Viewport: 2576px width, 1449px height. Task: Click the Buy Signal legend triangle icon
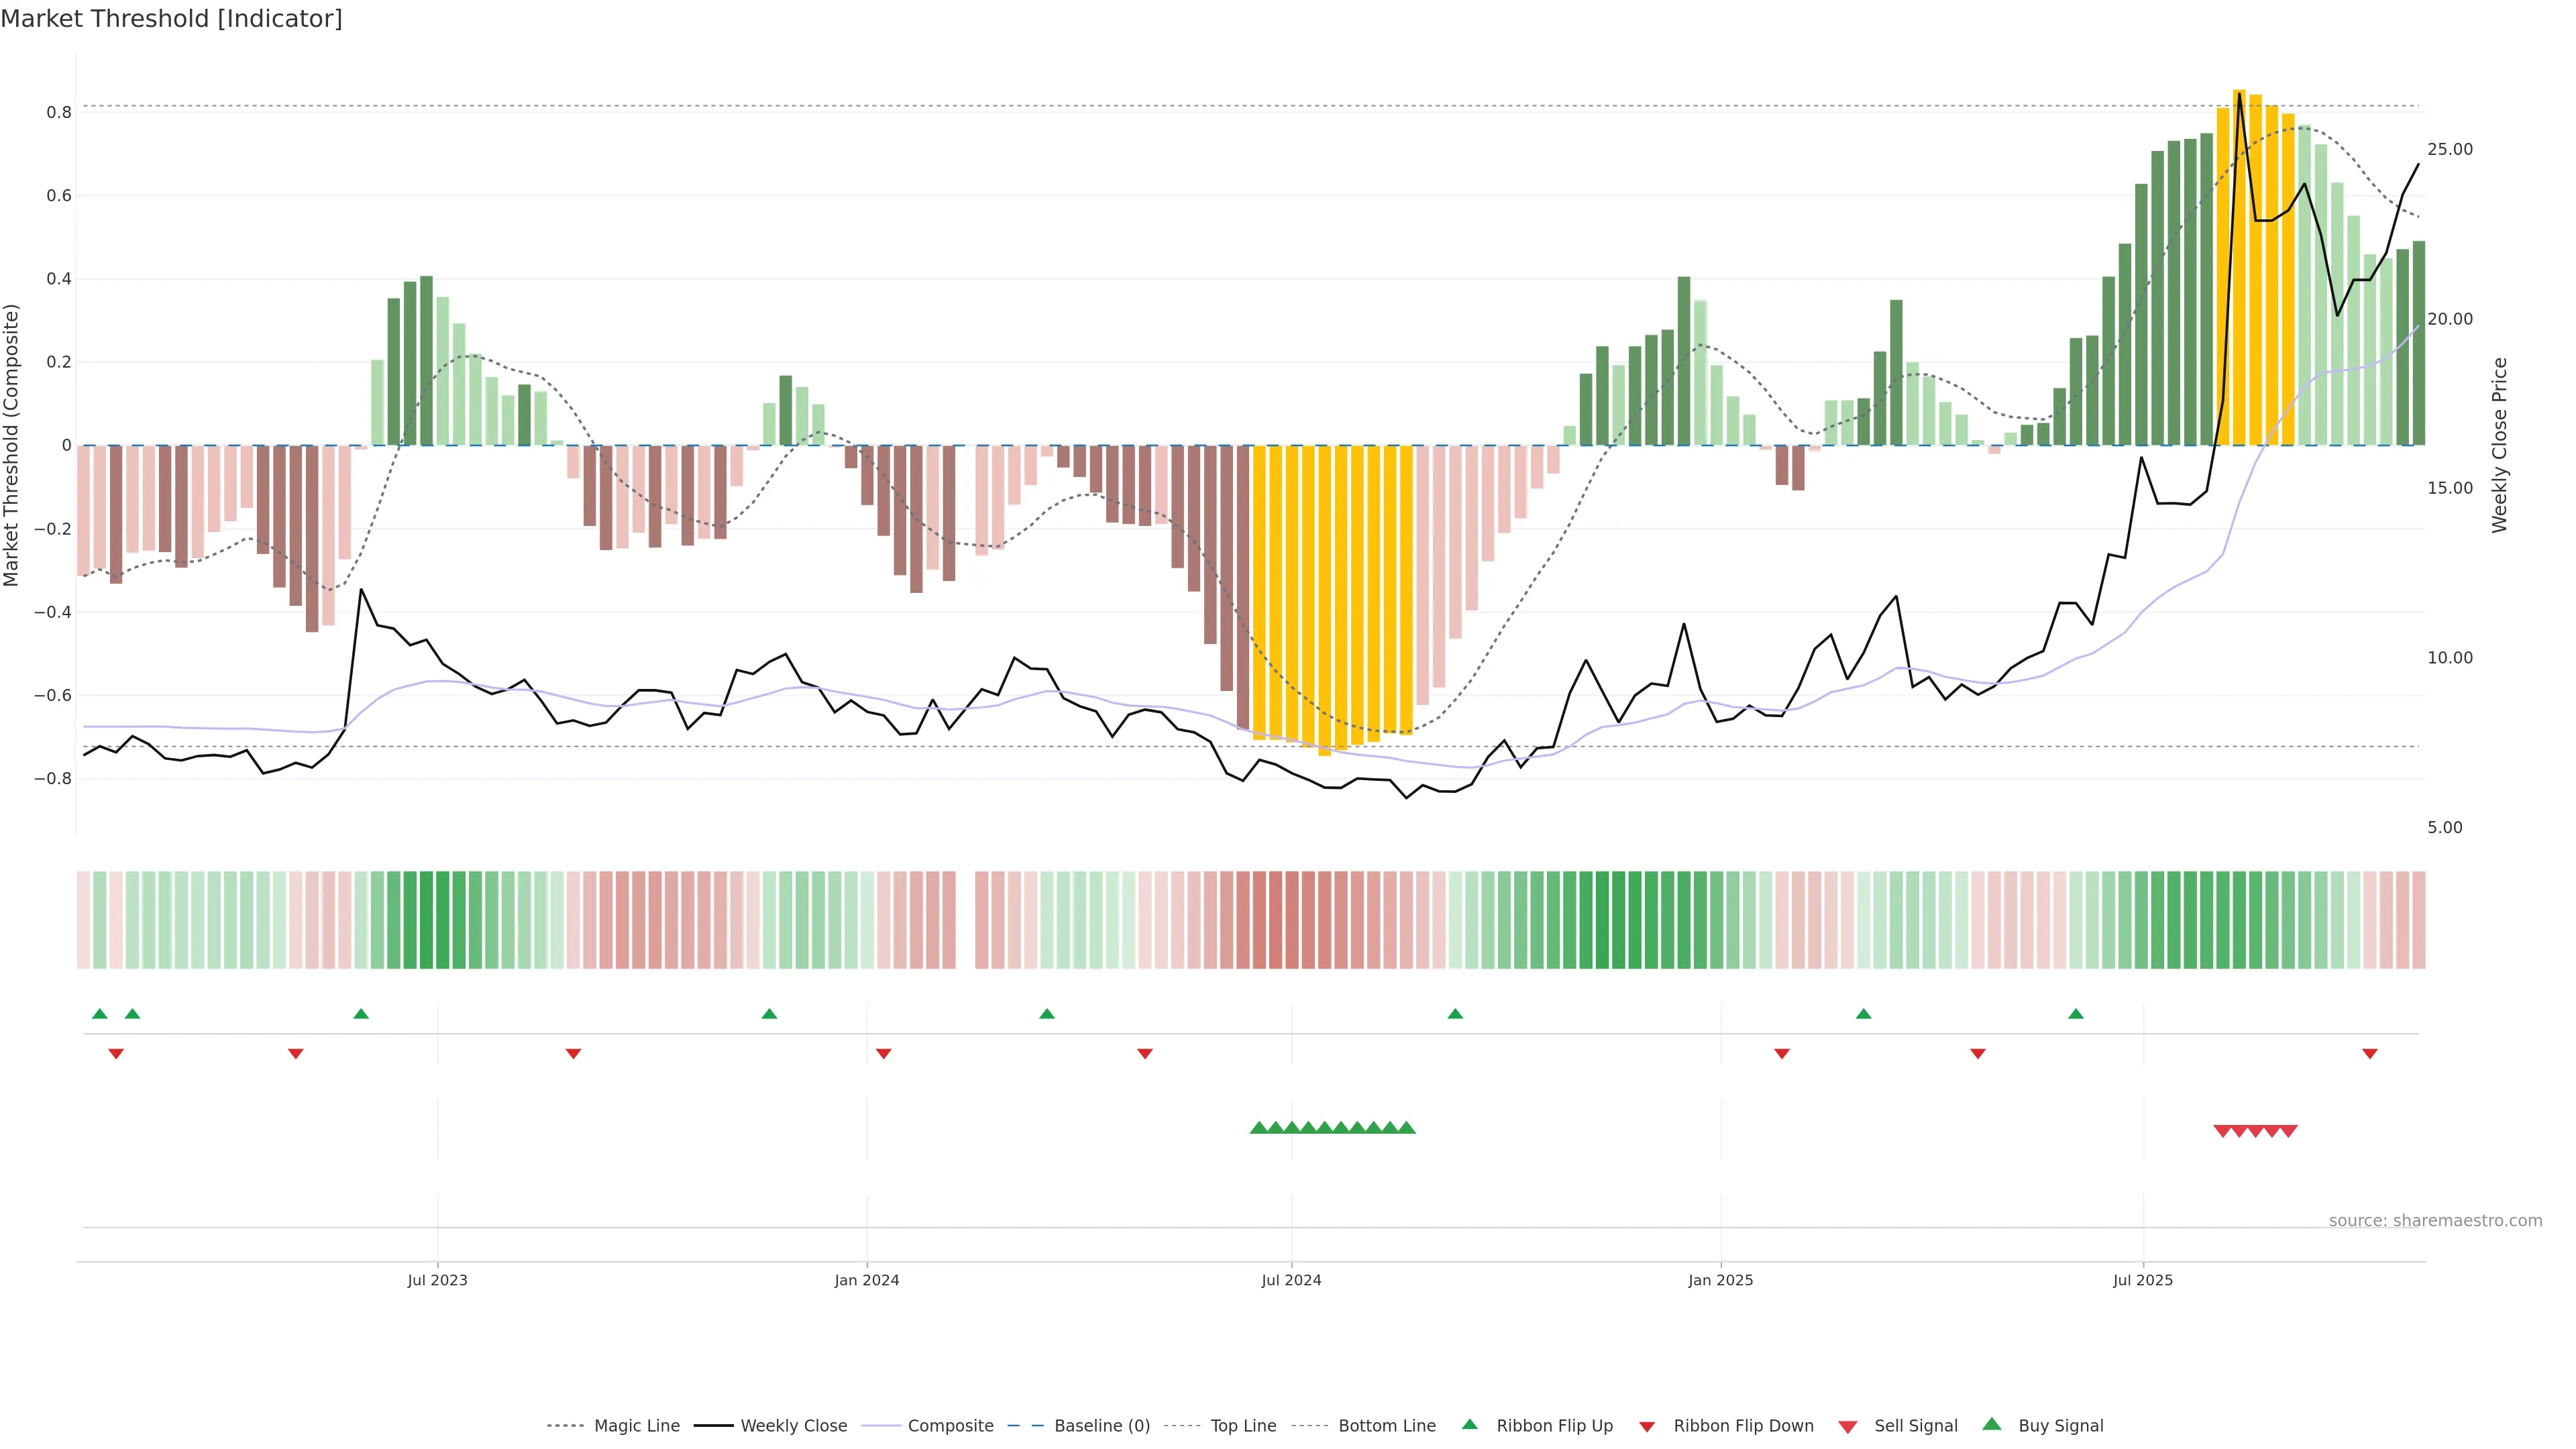[1992, 1424]
